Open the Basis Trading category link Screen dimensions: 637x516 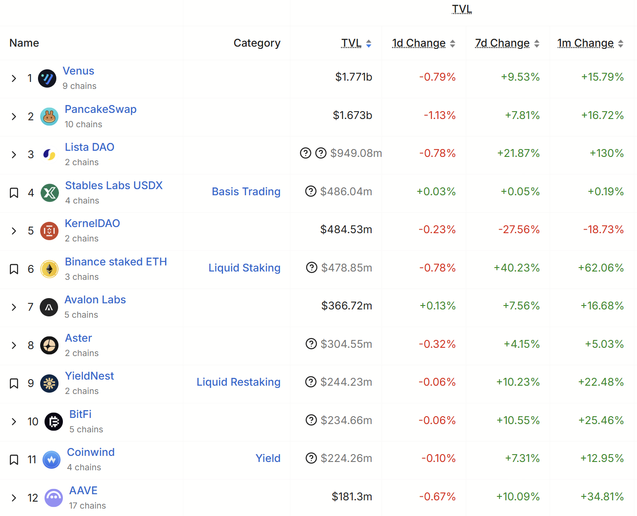[x=246, y=191]
